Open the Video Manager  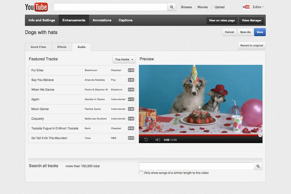pyautogui.click(x=252, y=20)
